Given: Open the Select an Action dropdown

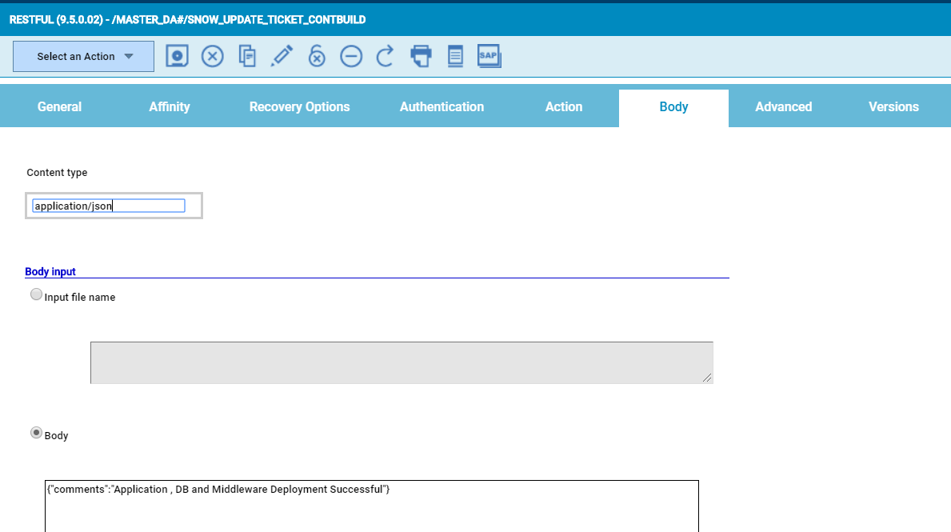Looking at the screenshot, I should (x=83, y=57).
